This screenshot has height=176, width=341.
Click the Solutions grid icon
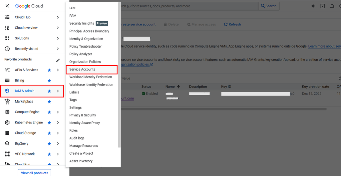(x=7, y=38)
